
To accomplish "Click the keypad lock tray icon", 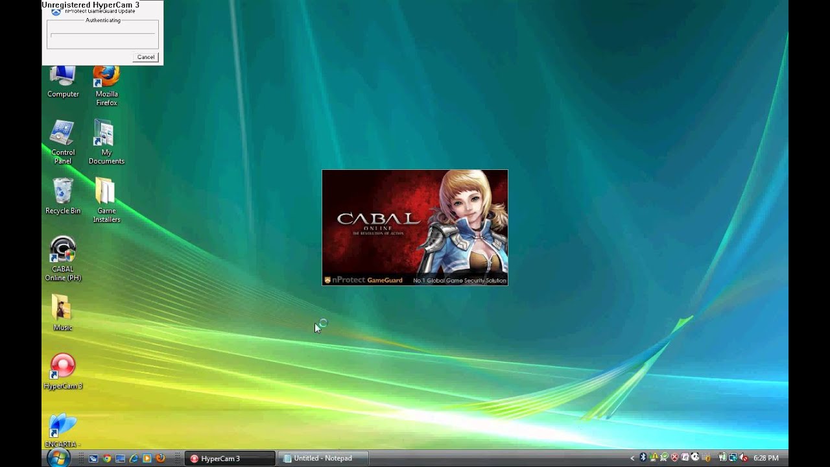I will pos(706,458).
